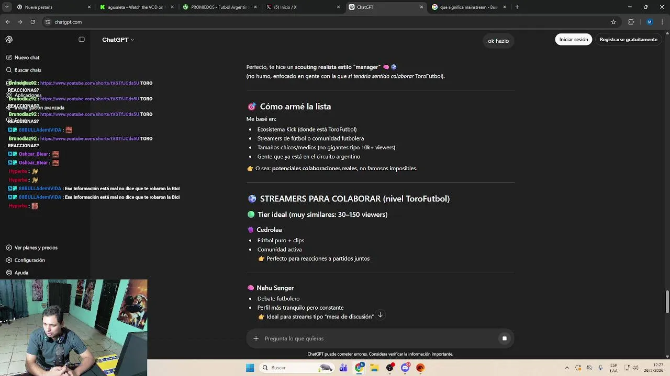Click the first Brunodiaz92 YouTube shorts link
670x376 pixels.
pyautogui.click(x=90, y=83)
